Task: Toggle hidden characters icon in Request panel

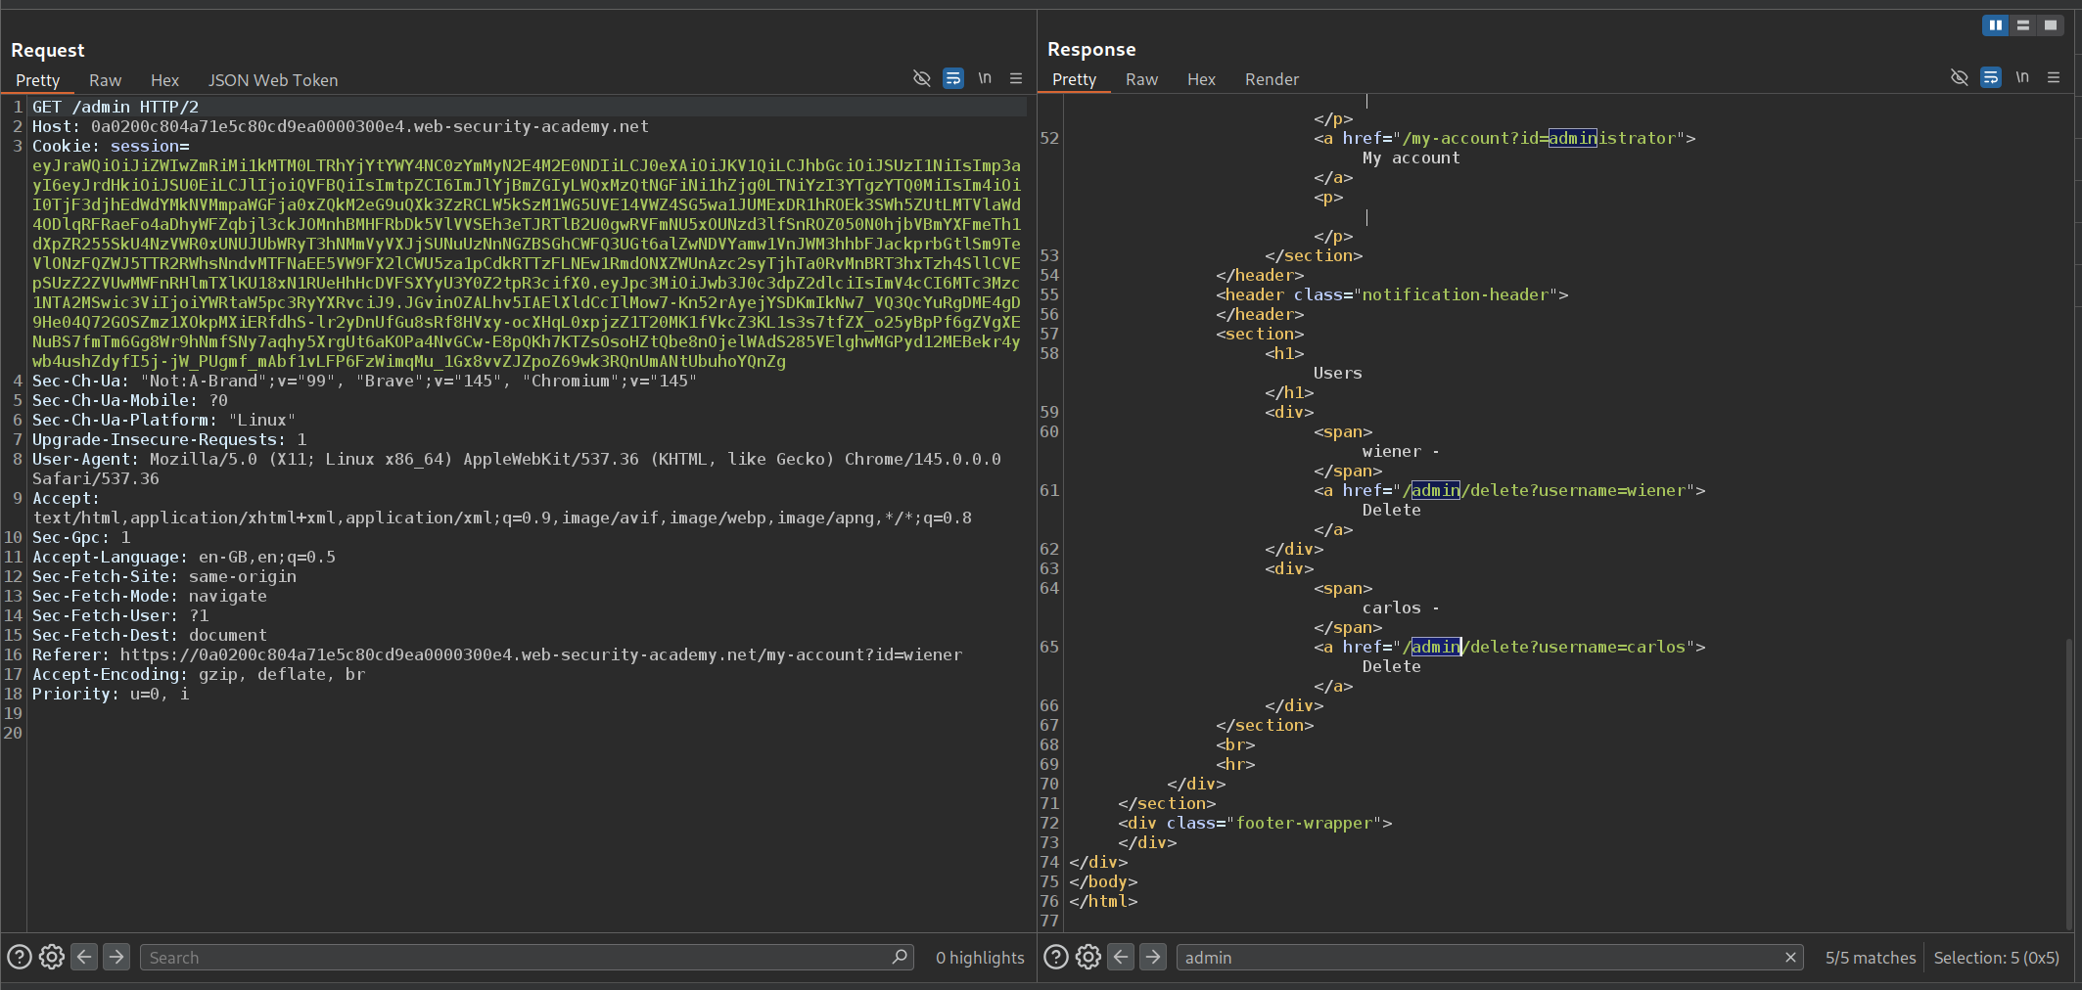Action: click(x=921, y=78)
